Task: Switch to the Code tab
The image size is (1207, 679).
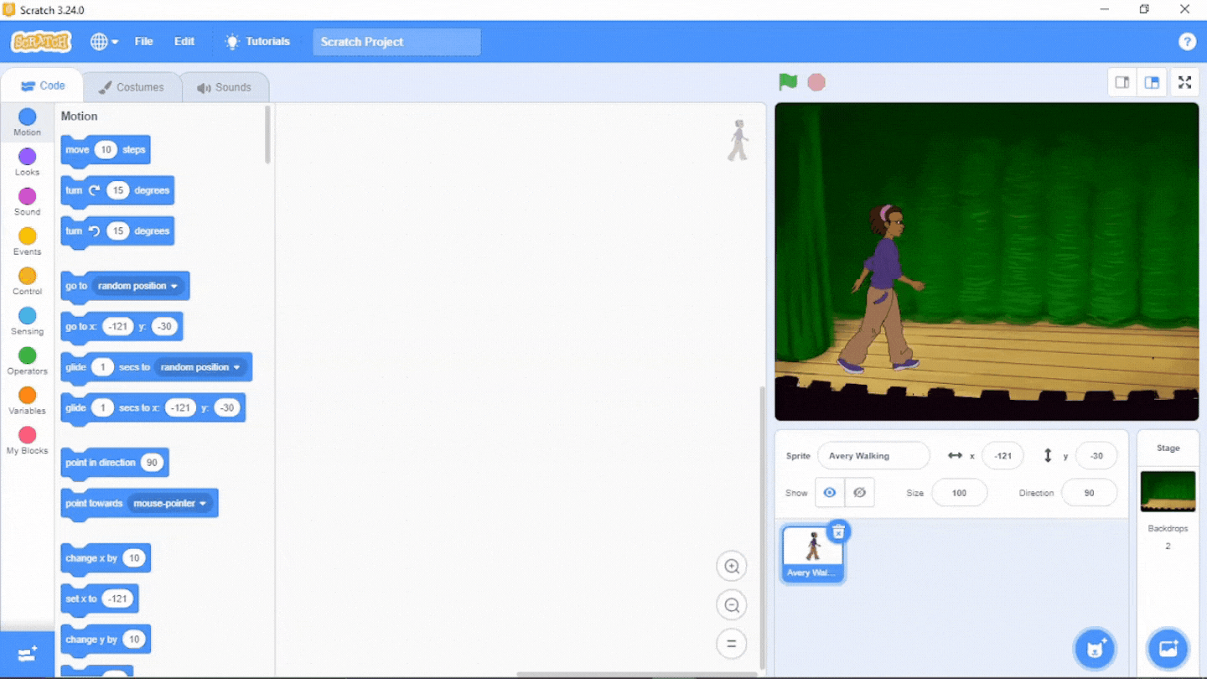Action: click(43, 86)
